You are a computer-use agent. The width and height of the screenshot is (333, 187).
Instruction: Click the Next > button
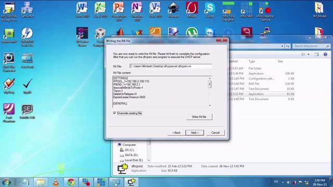[x=195, y=133]
